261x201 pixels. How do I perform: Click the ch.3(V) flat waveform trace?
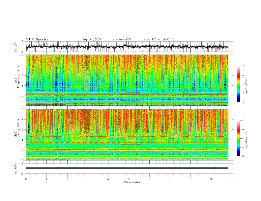click(x=127, y=168)
